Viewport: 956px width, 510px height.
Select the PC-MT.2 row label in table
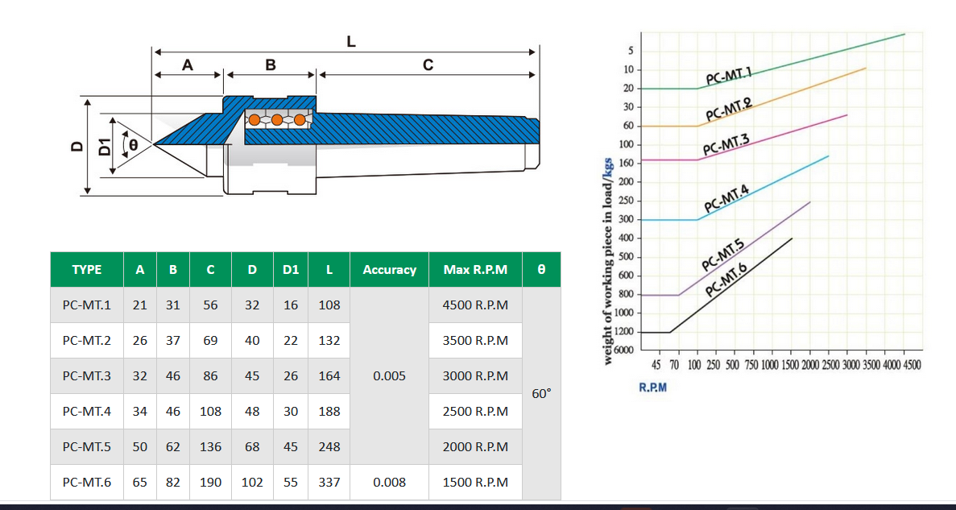[86, 341]
